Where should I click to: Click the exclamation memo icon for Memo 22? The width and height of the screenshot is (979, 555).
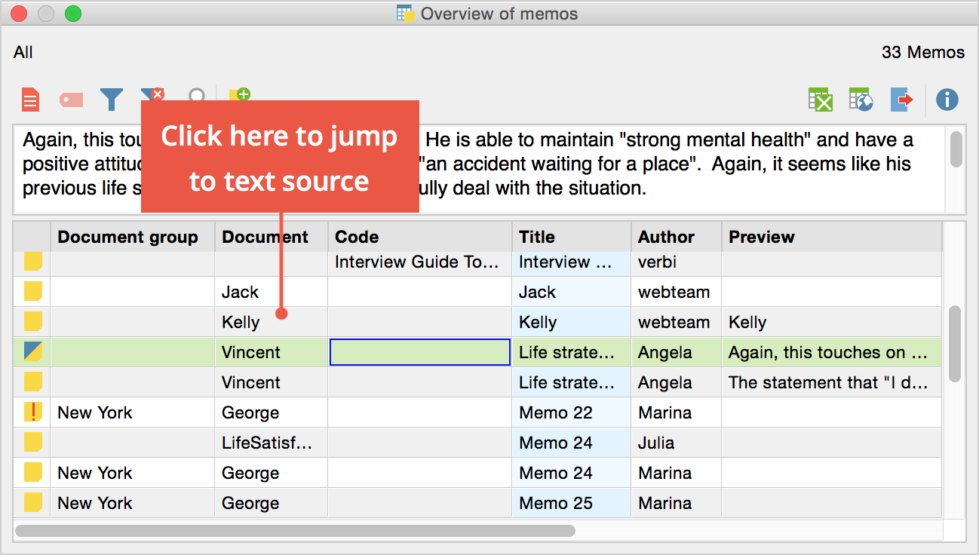coord(32,412)
